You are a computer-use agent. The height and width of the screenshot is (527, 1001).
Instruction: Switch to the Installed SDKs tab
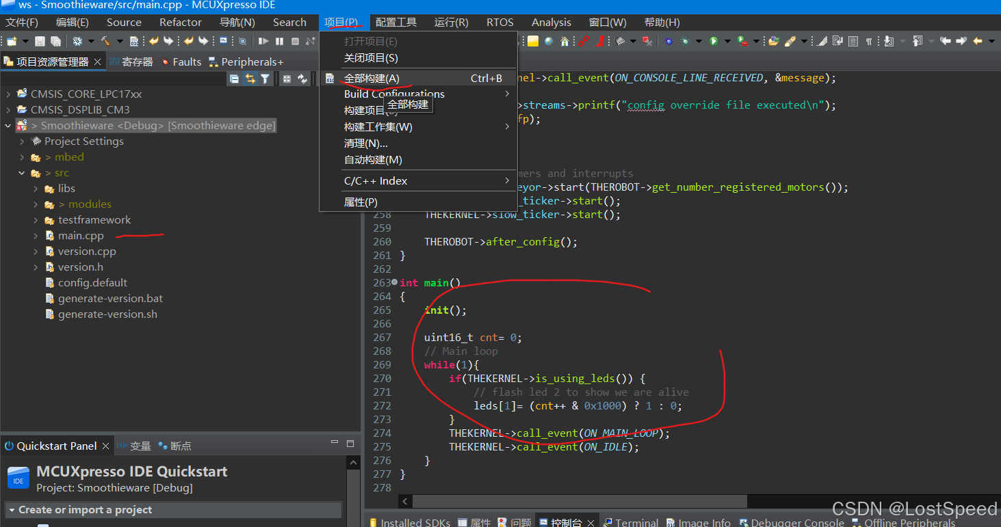coord(409,522)
